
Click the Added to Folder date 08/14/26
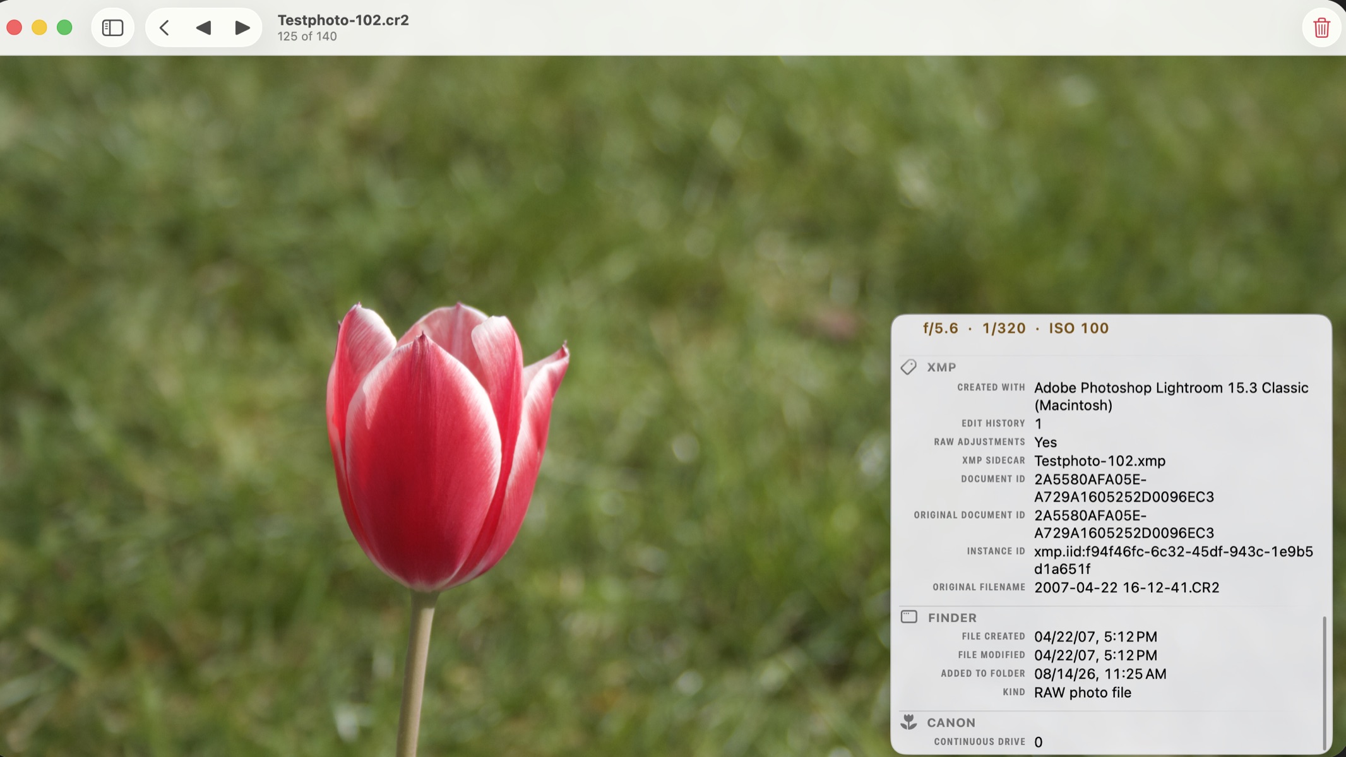pyautogui.click(x=1100, y=674)
